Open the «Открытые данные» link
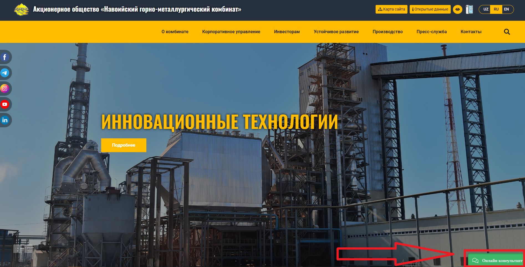This screenshot has width=525, height=267. [x=430, y=9]
